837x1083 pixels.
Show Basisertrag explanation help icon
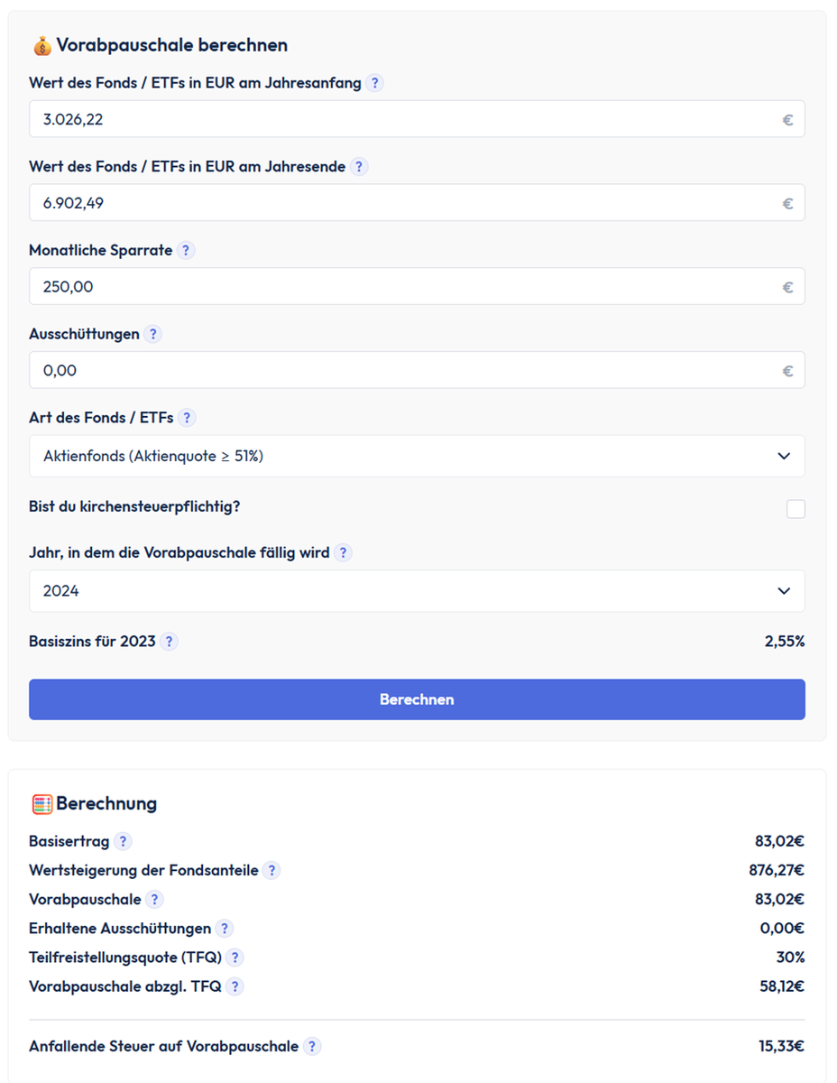123,841
